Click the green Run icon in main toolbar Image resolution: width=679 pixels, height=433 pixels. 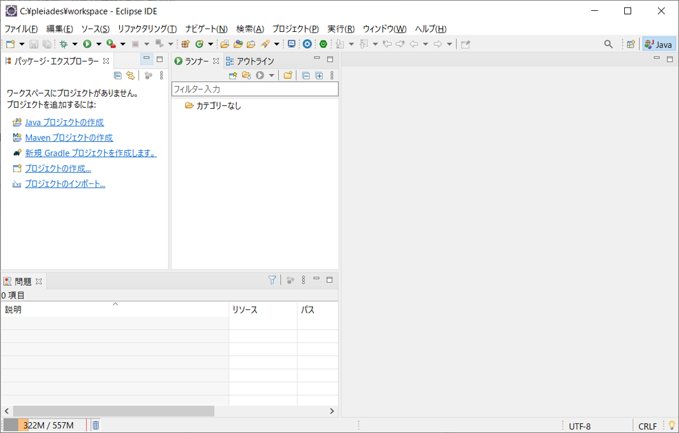pos(87,44)
